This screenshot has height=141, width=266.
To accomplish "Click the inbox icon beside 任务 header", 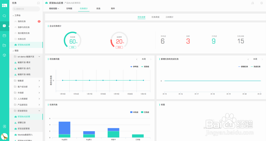I will (38, 3).
